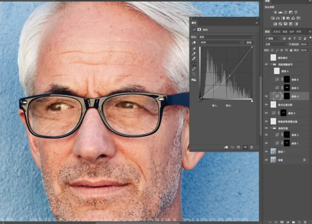312x224 pixels.
Task: Click the reset adjustment icon in Properties panel
Action: 239,147
